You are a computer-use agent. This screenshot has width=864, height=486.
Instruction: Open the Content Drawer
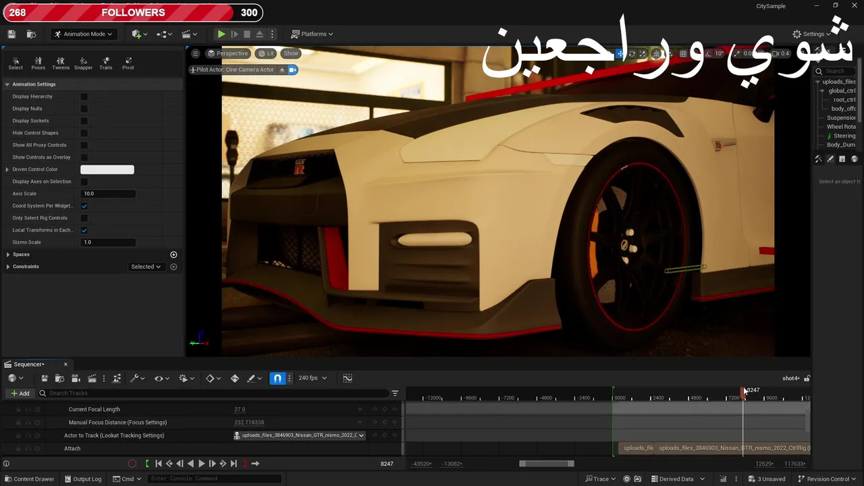[x=29, y=479]
